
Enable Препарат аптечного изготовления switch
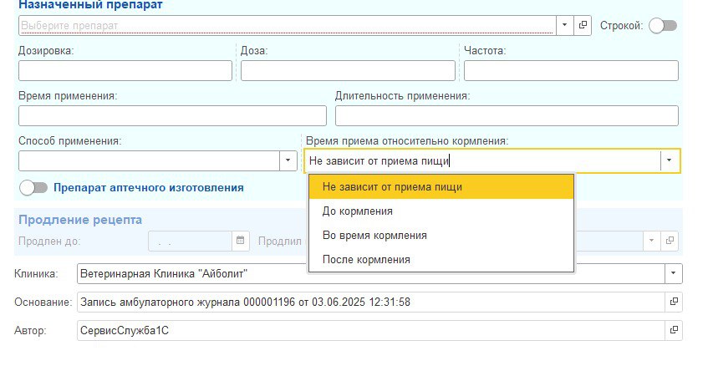click(x=33, y=188)
